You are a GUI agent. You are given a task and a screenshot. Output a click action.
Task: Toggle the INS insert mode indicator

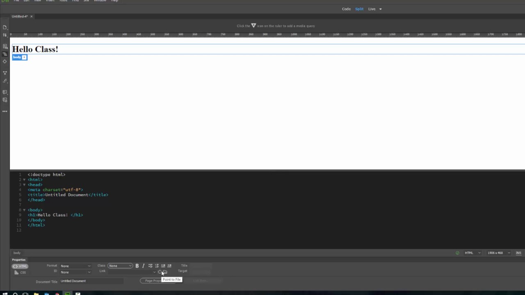518,253
